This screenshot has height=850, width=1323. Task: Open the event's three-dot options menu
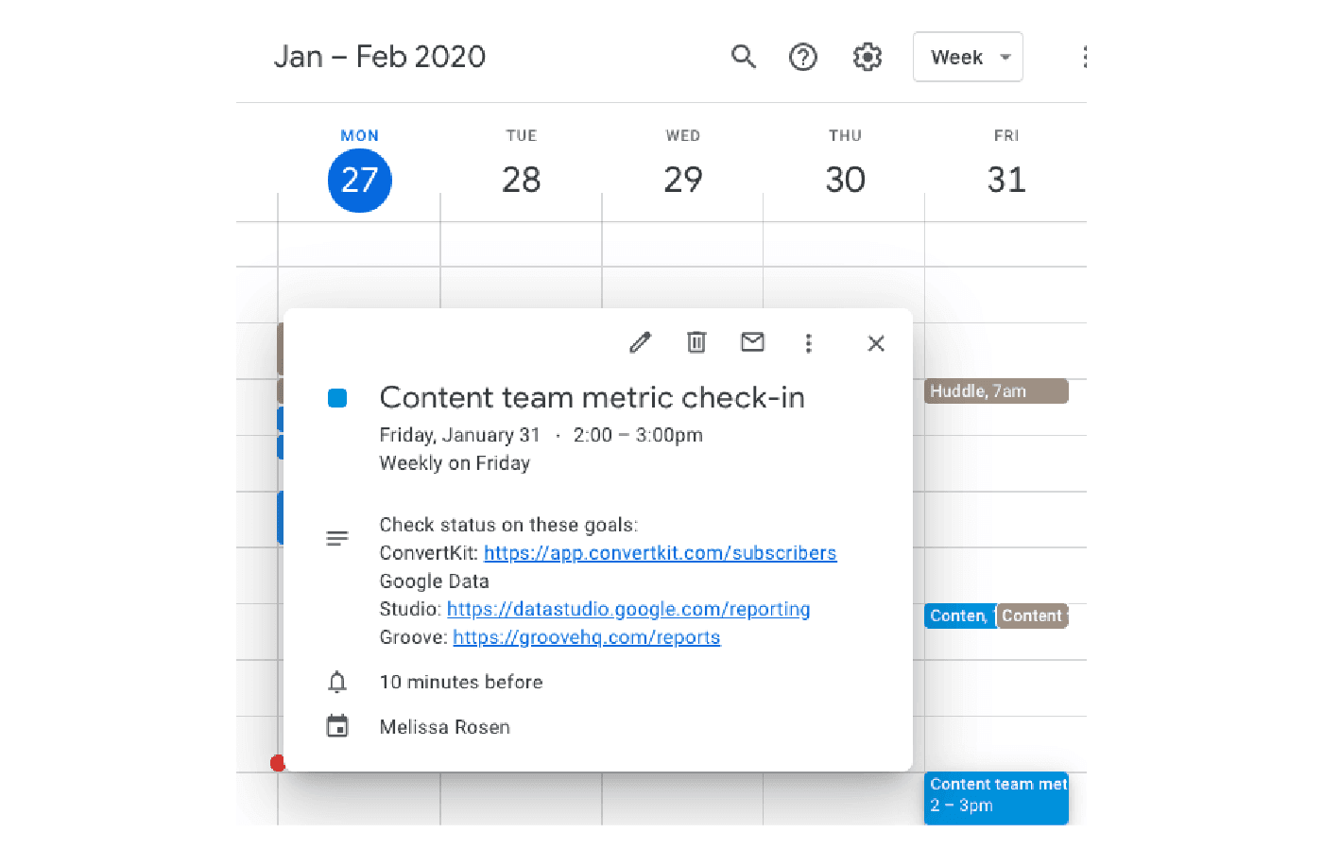[x=809, y=342]
